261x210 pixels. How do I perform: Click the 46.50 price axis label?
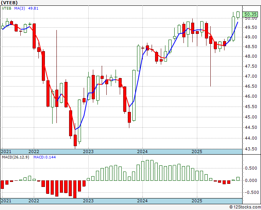251,86
